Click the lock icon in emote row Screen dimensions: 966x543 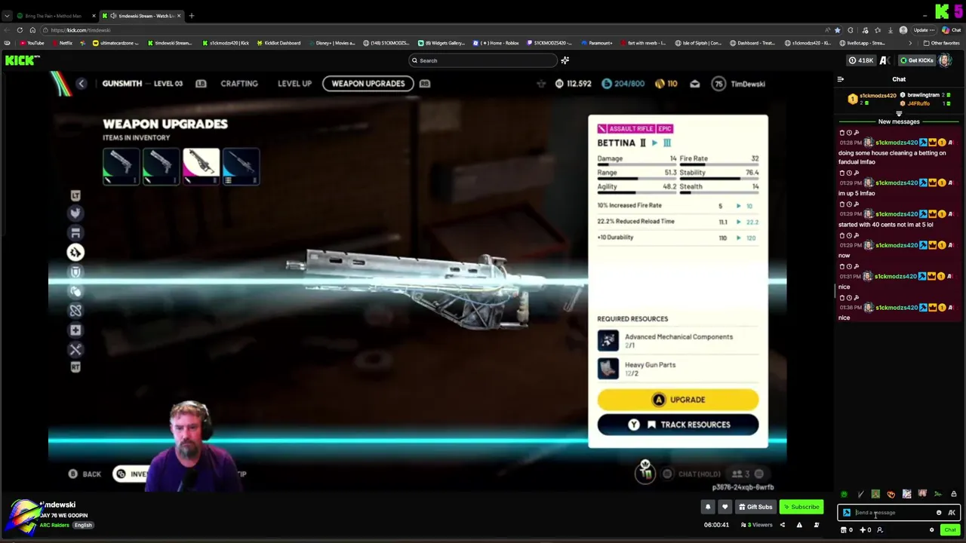(x=953, y=494)
